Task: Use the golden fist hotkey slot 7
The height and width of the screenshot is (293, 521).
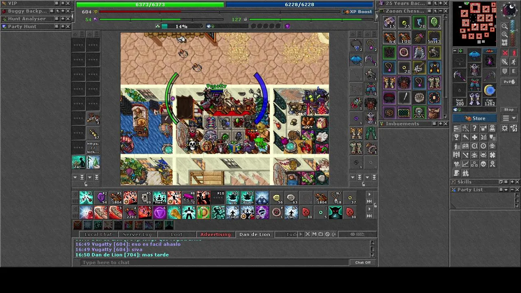Action: point(174,212)
